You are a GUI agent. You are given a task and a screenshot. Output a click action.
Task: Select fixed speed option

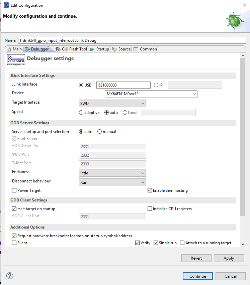125,113
